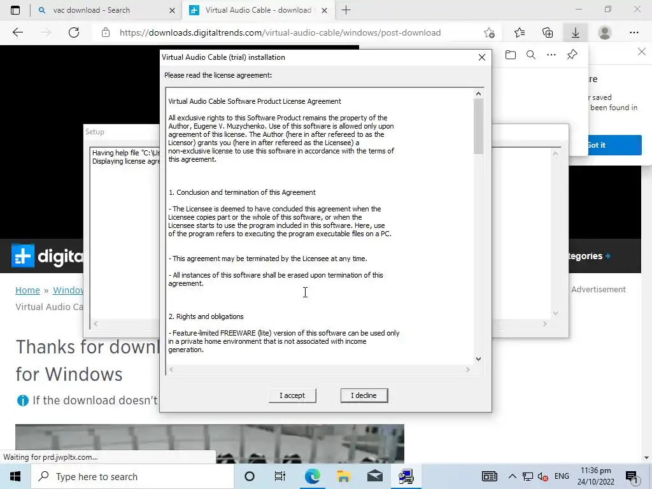Close the vac download Search tab
Viewport: 652px width, 489px height.
point(172,10)
